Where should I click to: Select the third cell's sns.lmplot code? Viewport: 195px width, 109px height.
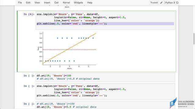pyautogui.click(x=105, y=91)
